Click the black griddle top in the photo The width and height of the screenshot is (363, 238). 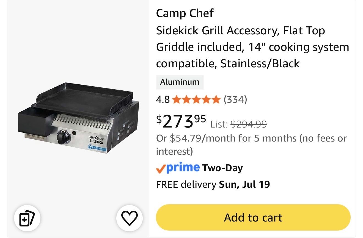tap(82, 98)
